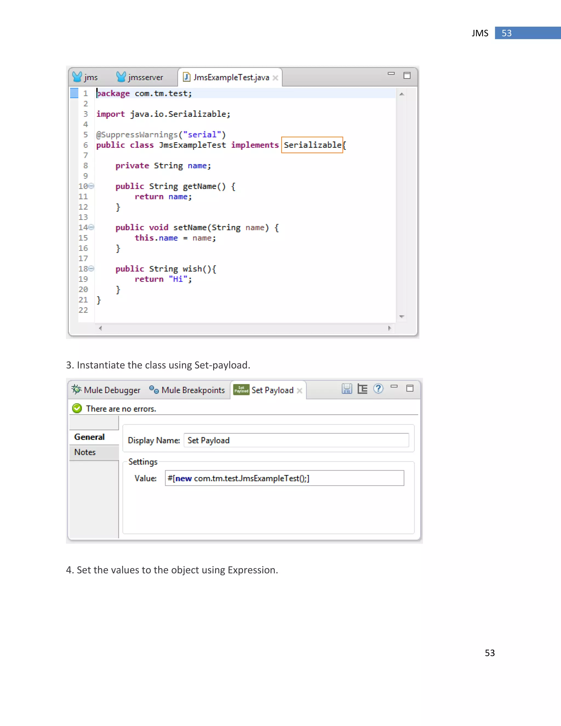Click the green no-errors check icon

[x=77, y=408]
